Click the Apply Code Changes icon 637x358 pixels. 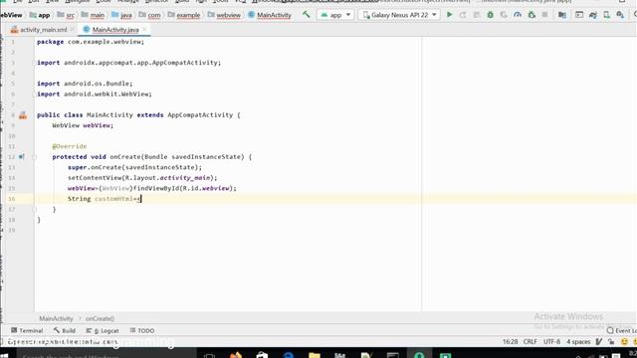pyautogui.click(x=477, y=15)
